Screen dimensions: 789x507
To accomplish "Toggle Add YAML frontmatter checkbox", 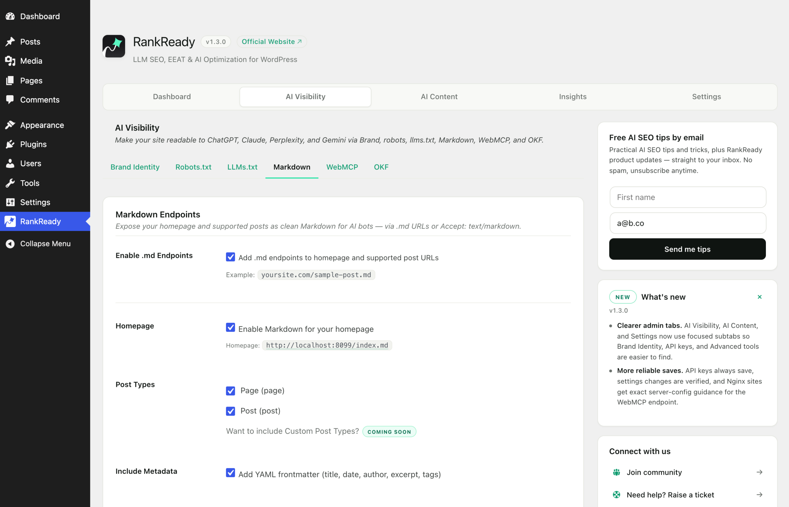I will [x=230, y=473].
